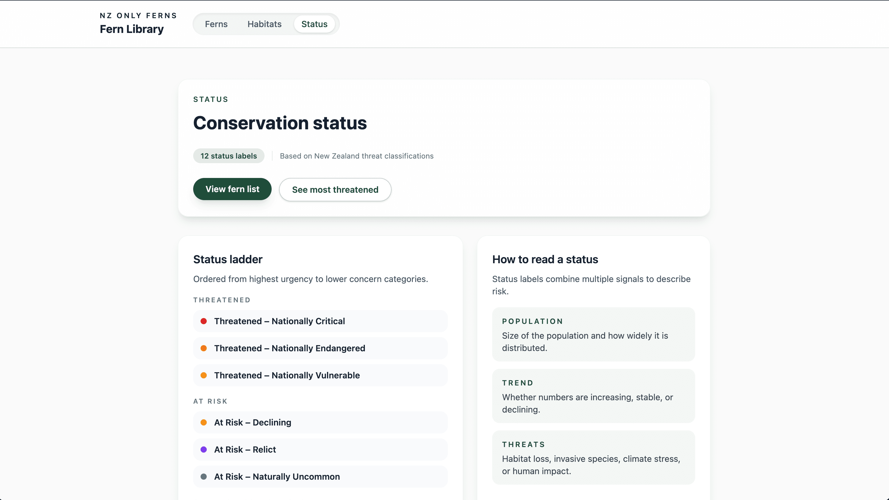Click gray dot for Naturally Uncommon
The width and height of the screenshot is (889, 500).
tap(204, 477)
